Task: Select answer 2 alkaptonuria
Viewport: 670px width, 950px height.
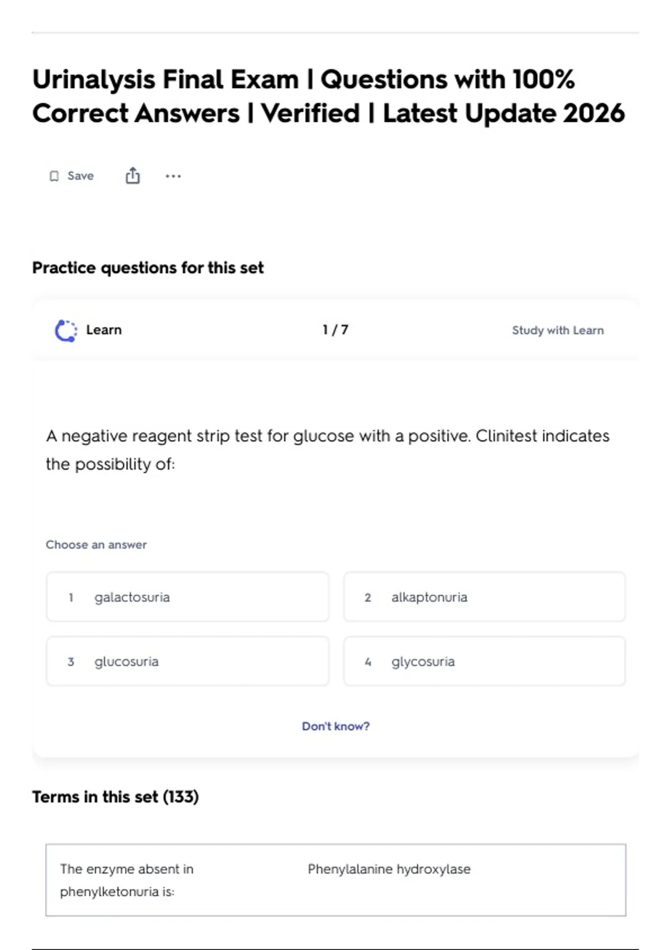Action: (485, 597)
